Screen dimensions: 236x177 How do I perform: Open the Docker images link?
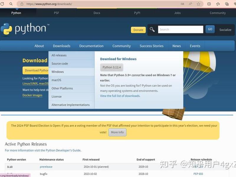32,95
